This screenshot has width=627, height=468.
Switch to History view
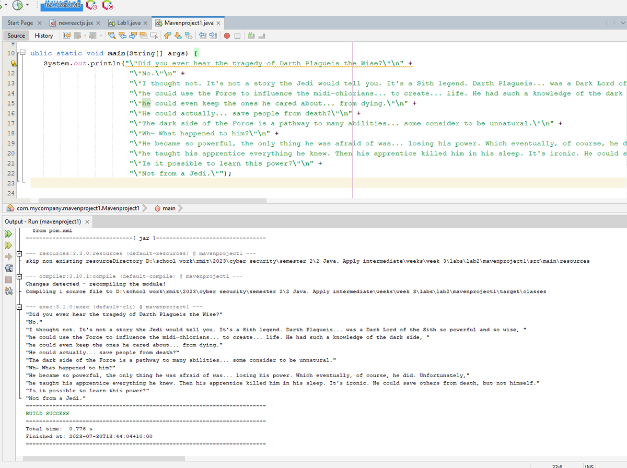(x=44, y=36)
